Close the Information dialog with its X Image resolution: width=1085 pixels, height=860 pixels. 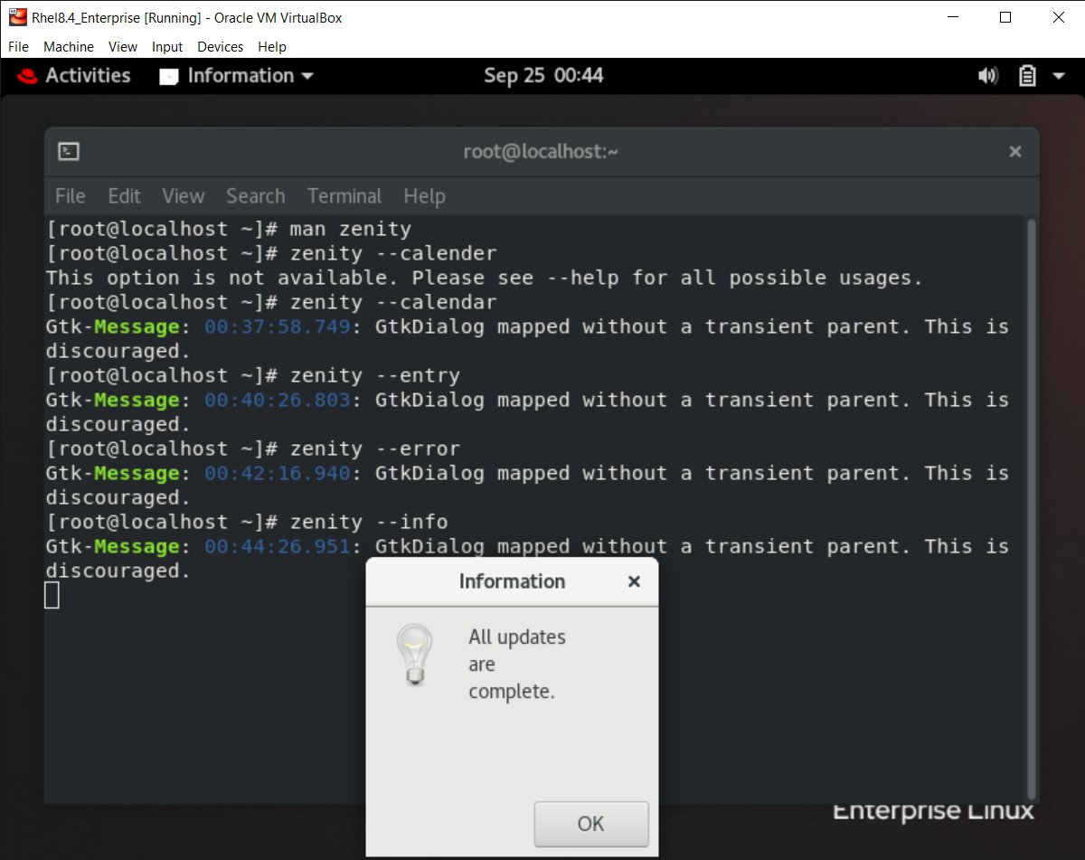point(633,581)
